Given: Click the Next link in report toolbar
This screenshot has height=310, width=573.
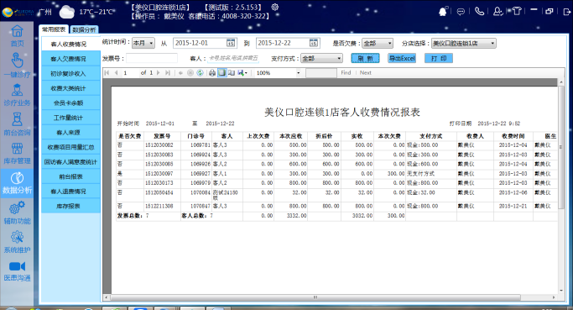Looking at the screenshot, I should click(x=365, y=73).
